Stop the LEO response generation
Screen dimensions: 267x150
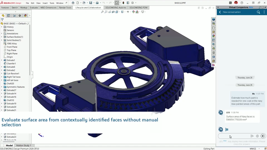click(x=263, y=136)
